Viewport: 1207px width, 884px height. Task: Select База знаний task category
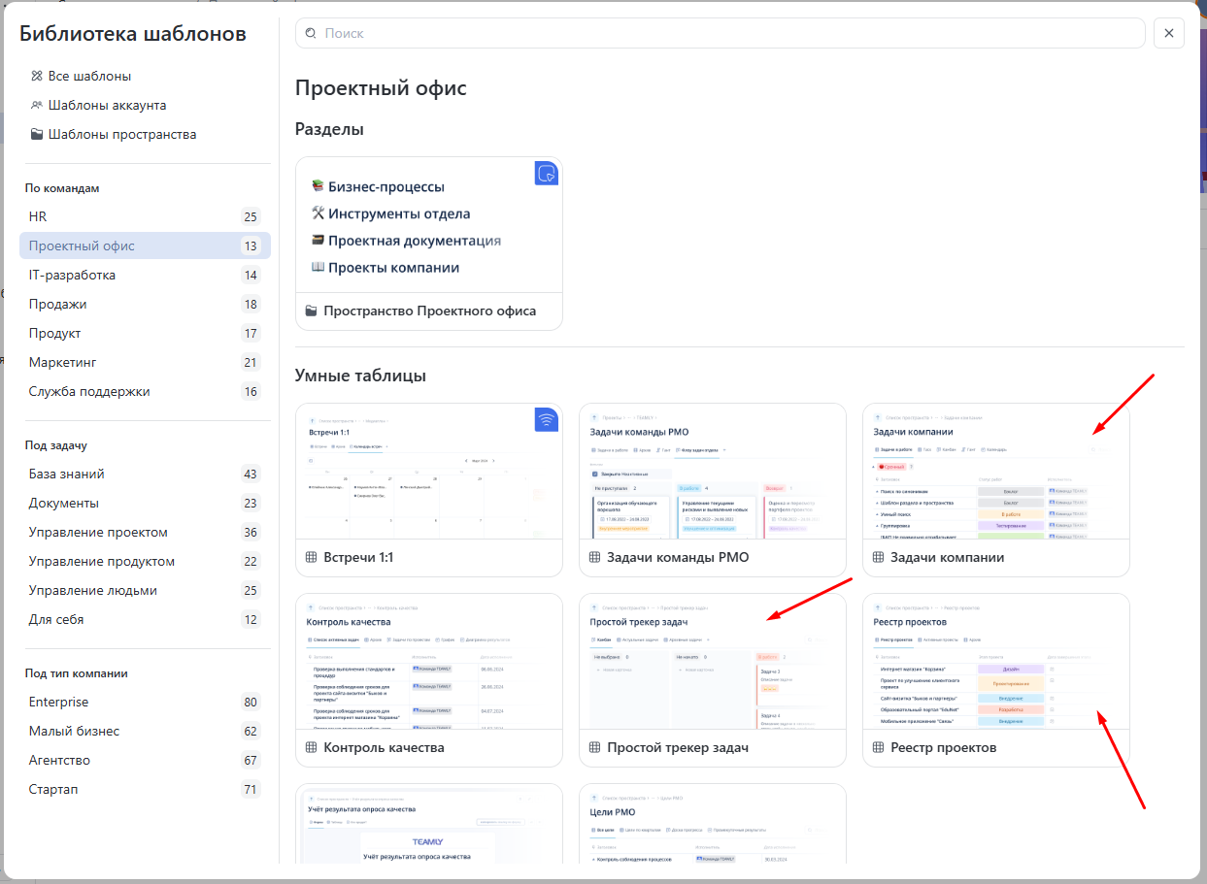tap(67, 474)
